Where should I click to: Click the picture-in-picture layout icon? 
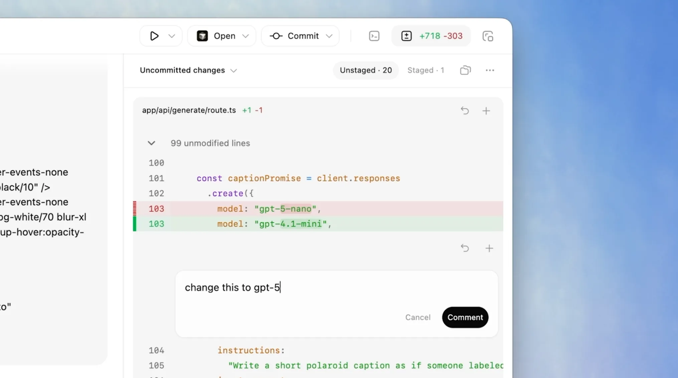click(x=488, y=36)
